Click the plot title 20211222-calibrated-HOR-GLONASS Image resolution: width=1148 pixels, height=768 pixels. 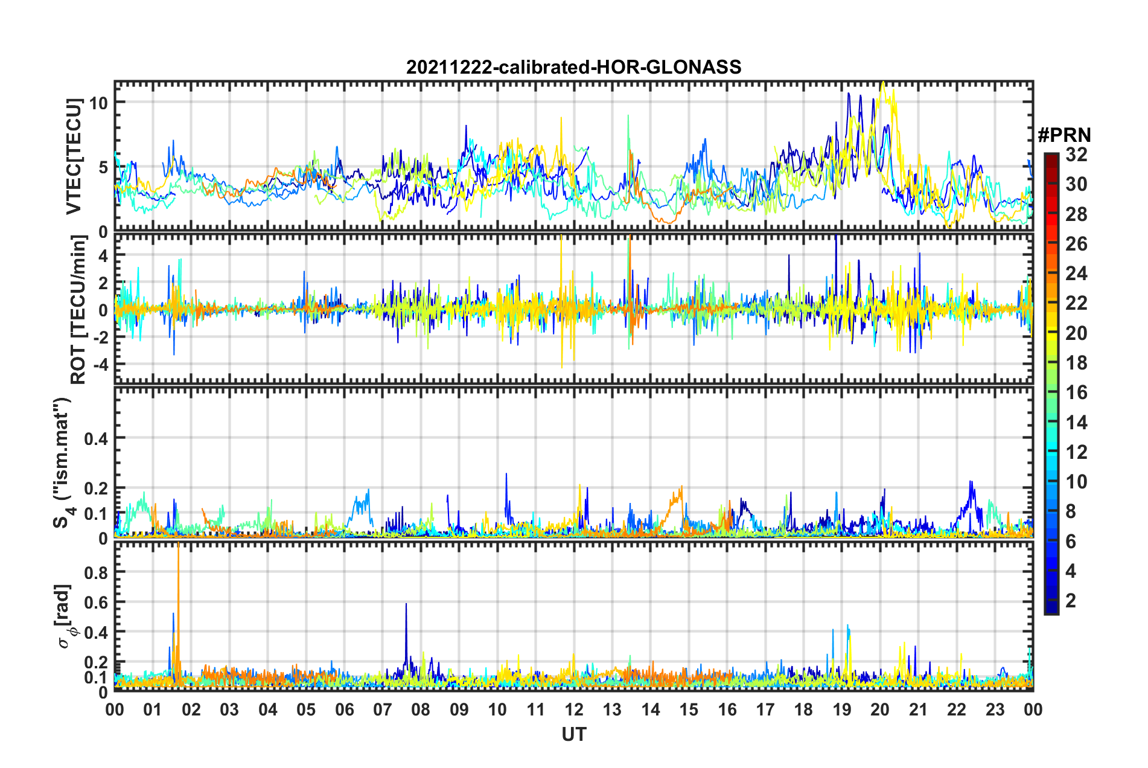(x=573, y=67)
